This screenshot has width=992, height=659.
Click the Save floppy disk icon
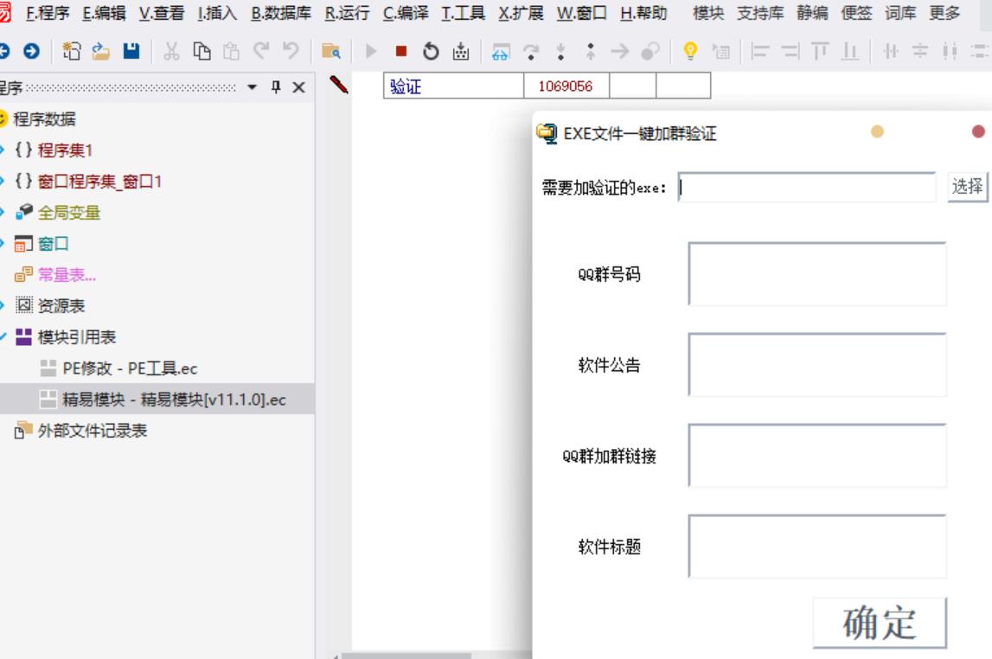[130, 50]
